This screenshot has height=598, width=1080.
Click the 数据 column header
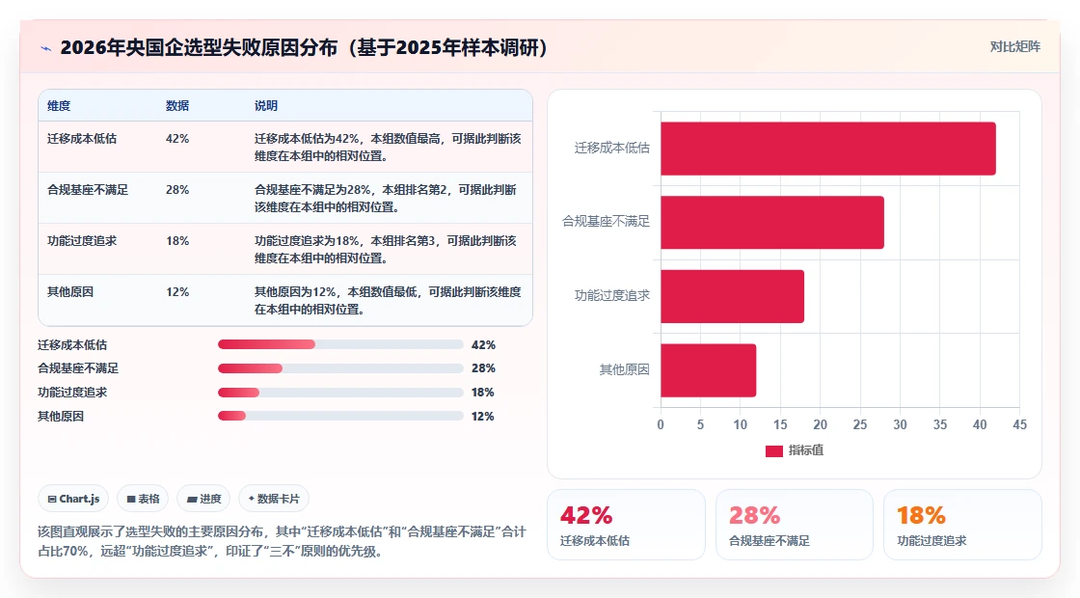tap(177, 106)
